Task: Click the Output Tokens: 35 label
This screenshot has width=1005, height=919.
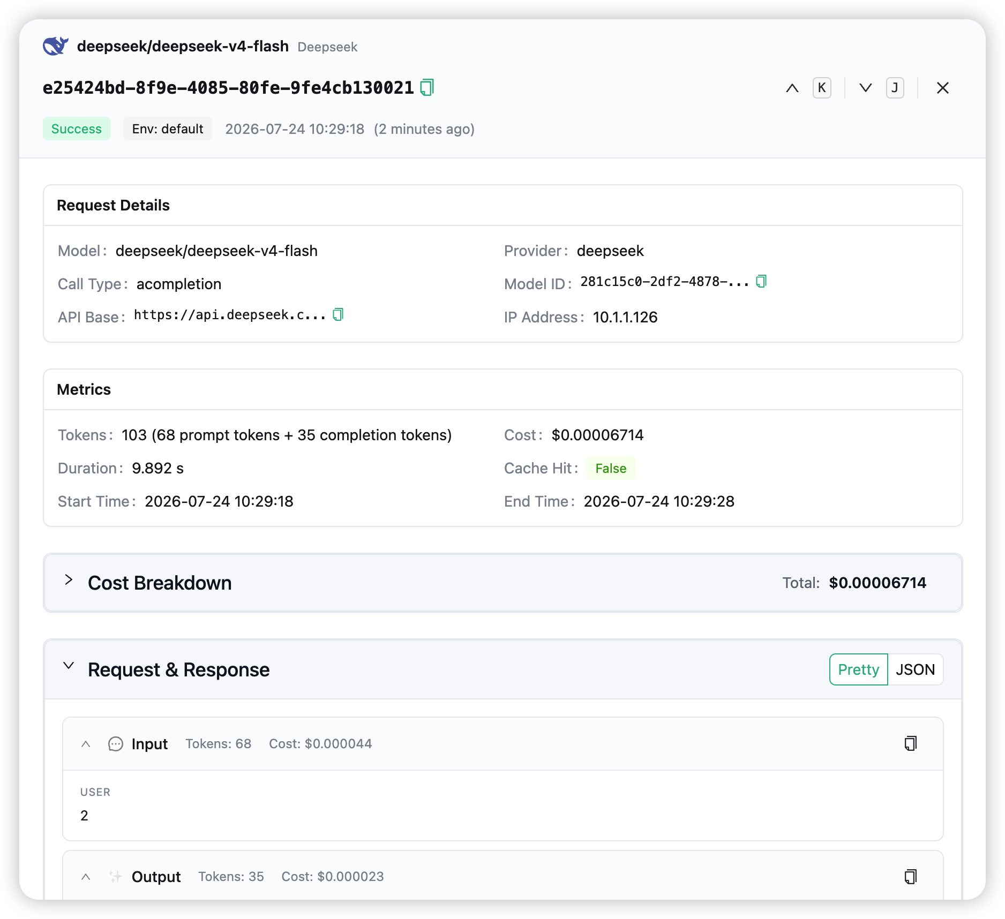Action: (231, 877)
